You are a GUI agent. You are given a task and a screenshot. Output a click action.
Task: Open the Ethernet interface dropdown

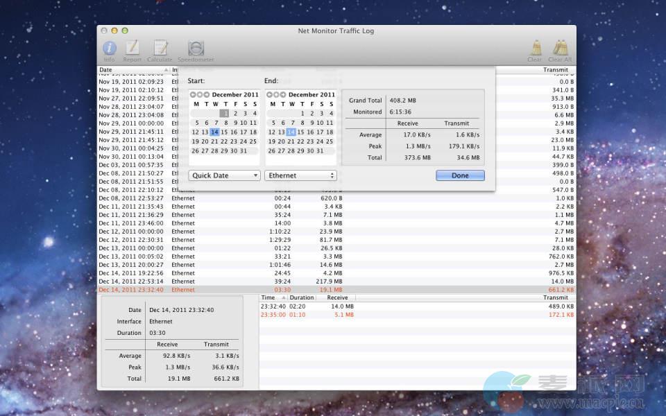[300, 175]
